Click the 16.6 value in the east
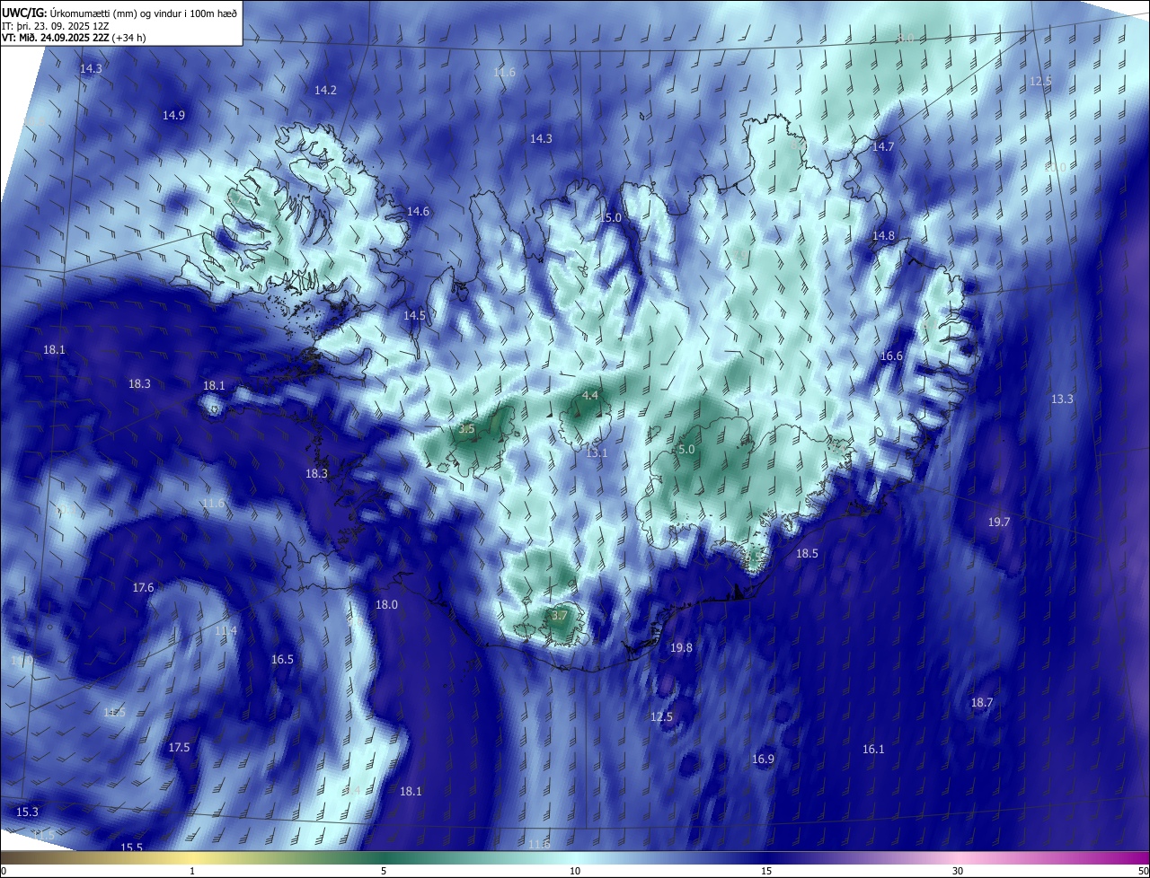Screen dimensions: 1150x878 (x=891, y=356)
